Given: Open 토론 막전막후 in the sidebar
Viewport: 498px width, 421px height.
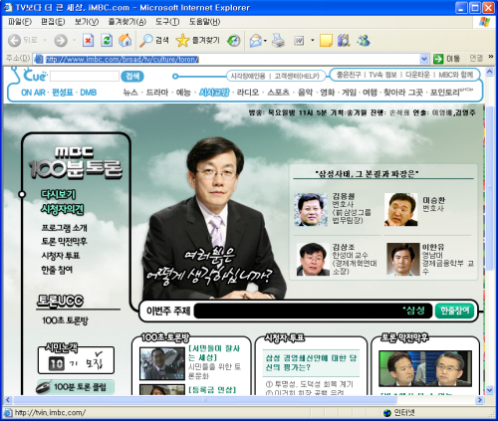Looking at the screenshot, I should point(64,242).
